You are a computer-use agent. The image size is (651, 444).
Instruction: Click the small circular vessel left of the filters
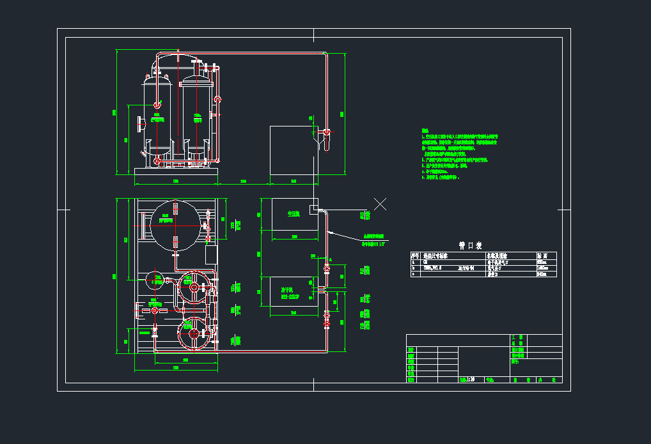pos(154,278)
